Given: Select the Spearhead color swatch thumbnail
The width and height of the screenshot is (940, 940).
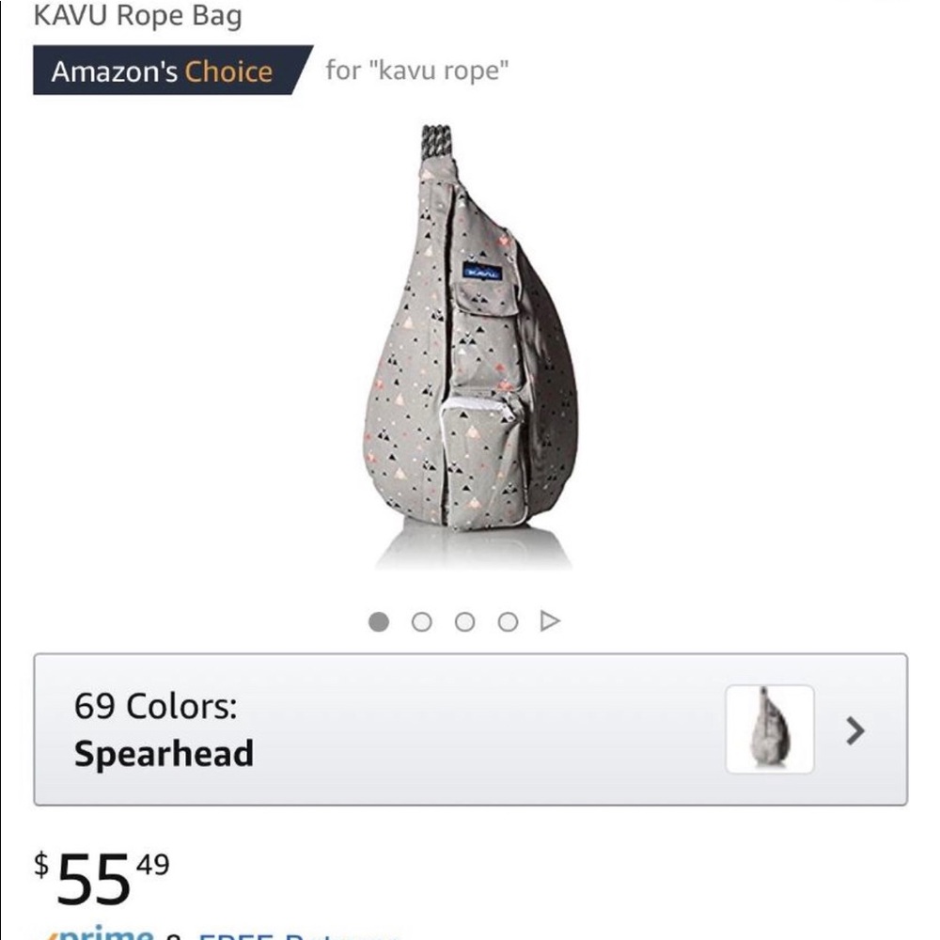Looking at the screenshot, I should pyautogui.click(x=769, y=729).
